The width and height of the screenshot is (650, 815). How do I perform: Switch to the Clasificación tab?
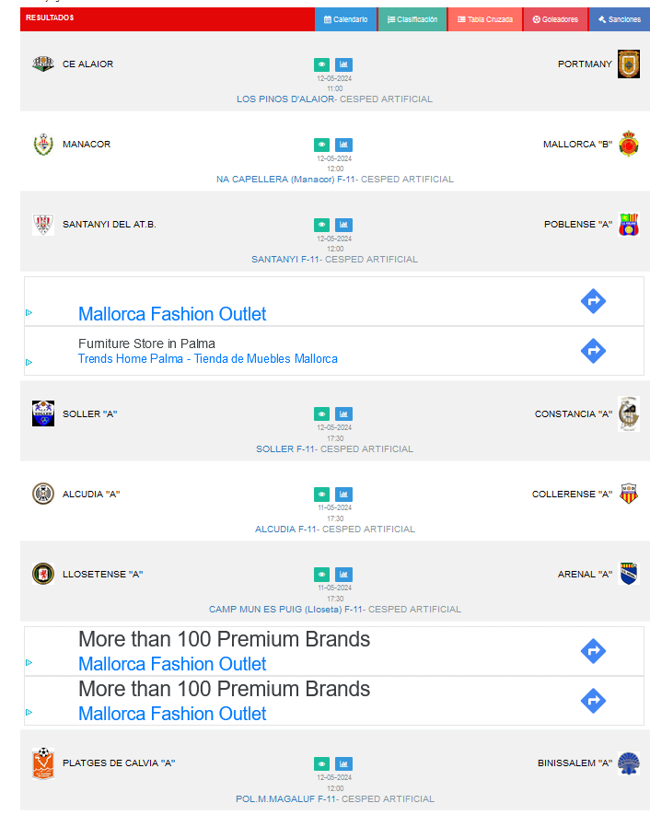click(x=412, y=19)
